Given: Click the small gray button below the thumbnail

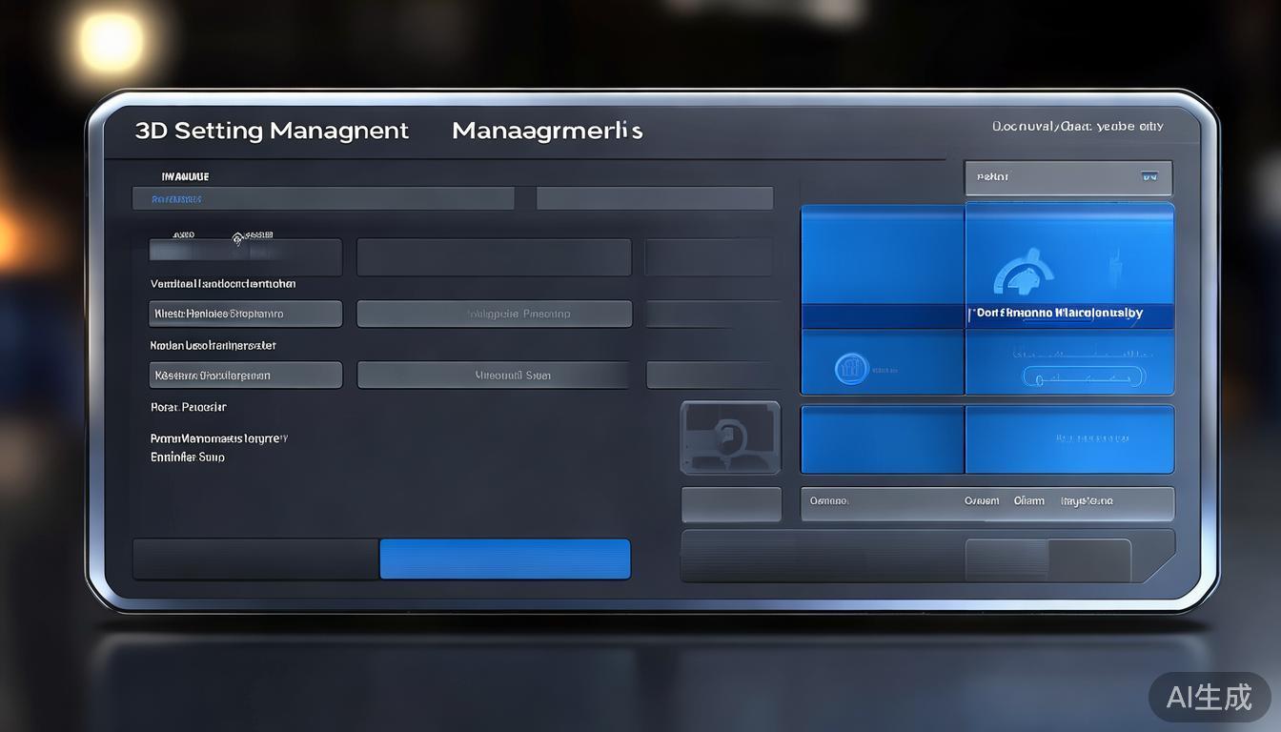Looking at the screenshot, I should [x=731, y=504].
